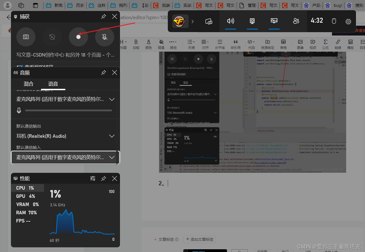The height and width of the screenshot is (252, 365).
Task: Take a screenshot with the camera button
Action: pos(26,37)
